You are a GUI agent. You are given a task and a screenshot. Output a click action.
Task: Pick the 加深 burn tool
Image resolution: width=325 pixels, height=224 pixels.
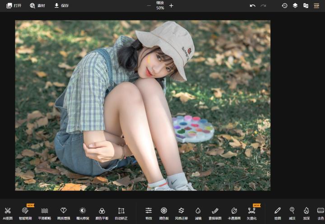pyautogui.click(x=306, y=213)
